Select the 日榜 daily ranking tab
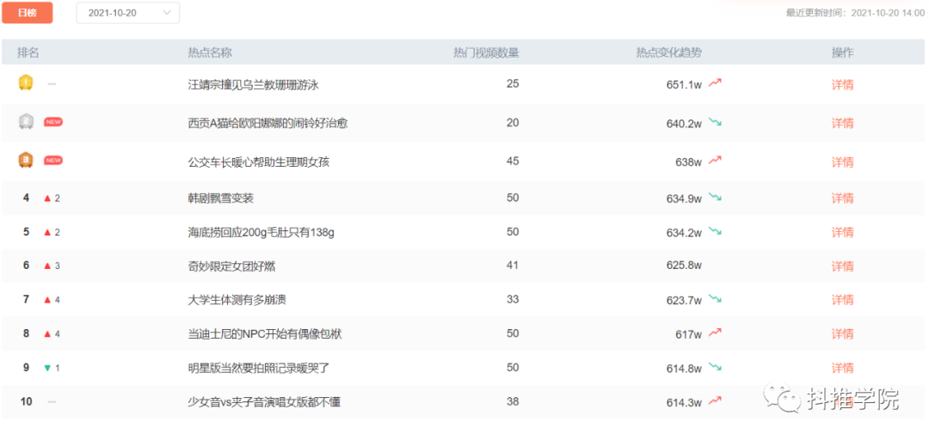 click(x=28, y=12)
